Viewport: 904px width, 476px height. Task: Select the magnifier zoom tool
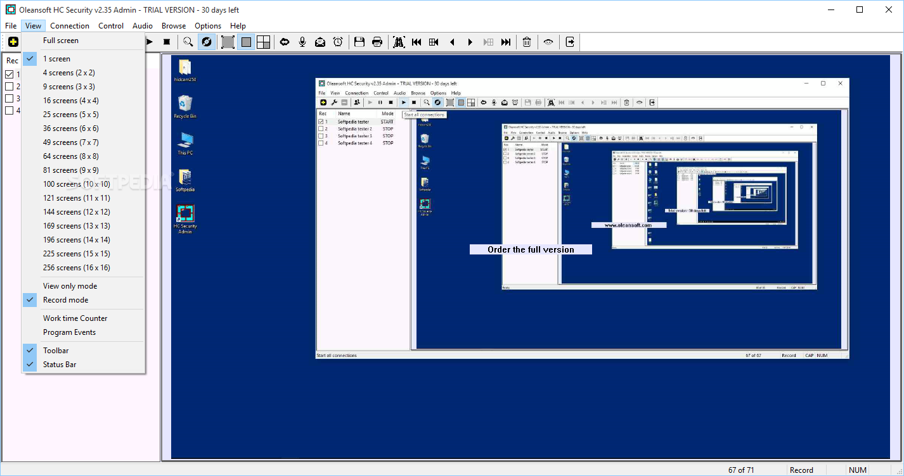tap(188, 42)
